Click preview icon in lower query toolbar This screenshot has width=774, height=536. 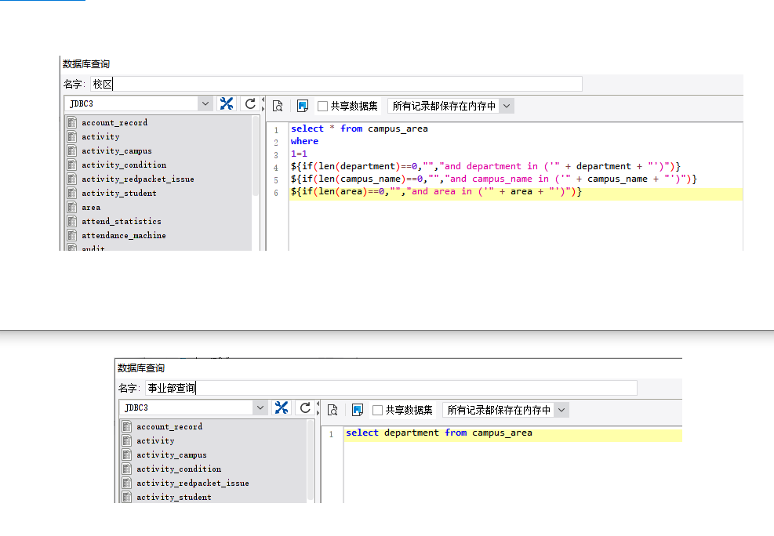coord(332,410)
